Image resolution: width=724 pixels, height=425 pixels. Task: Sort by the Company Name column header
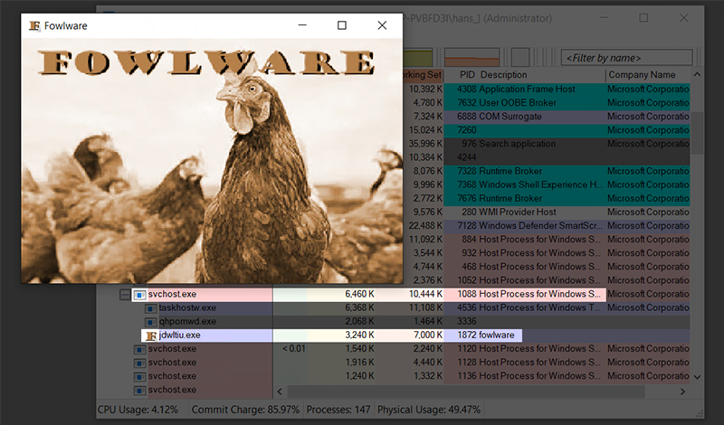pyautogui.click(x=642, y=75)
